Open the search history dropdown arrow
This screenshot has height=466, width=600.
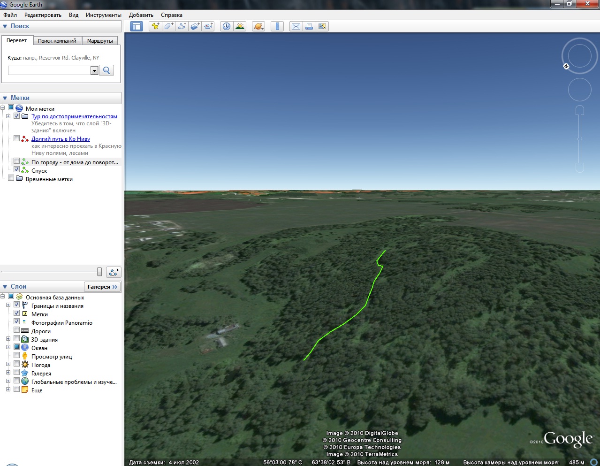click(x=94, y=70)
